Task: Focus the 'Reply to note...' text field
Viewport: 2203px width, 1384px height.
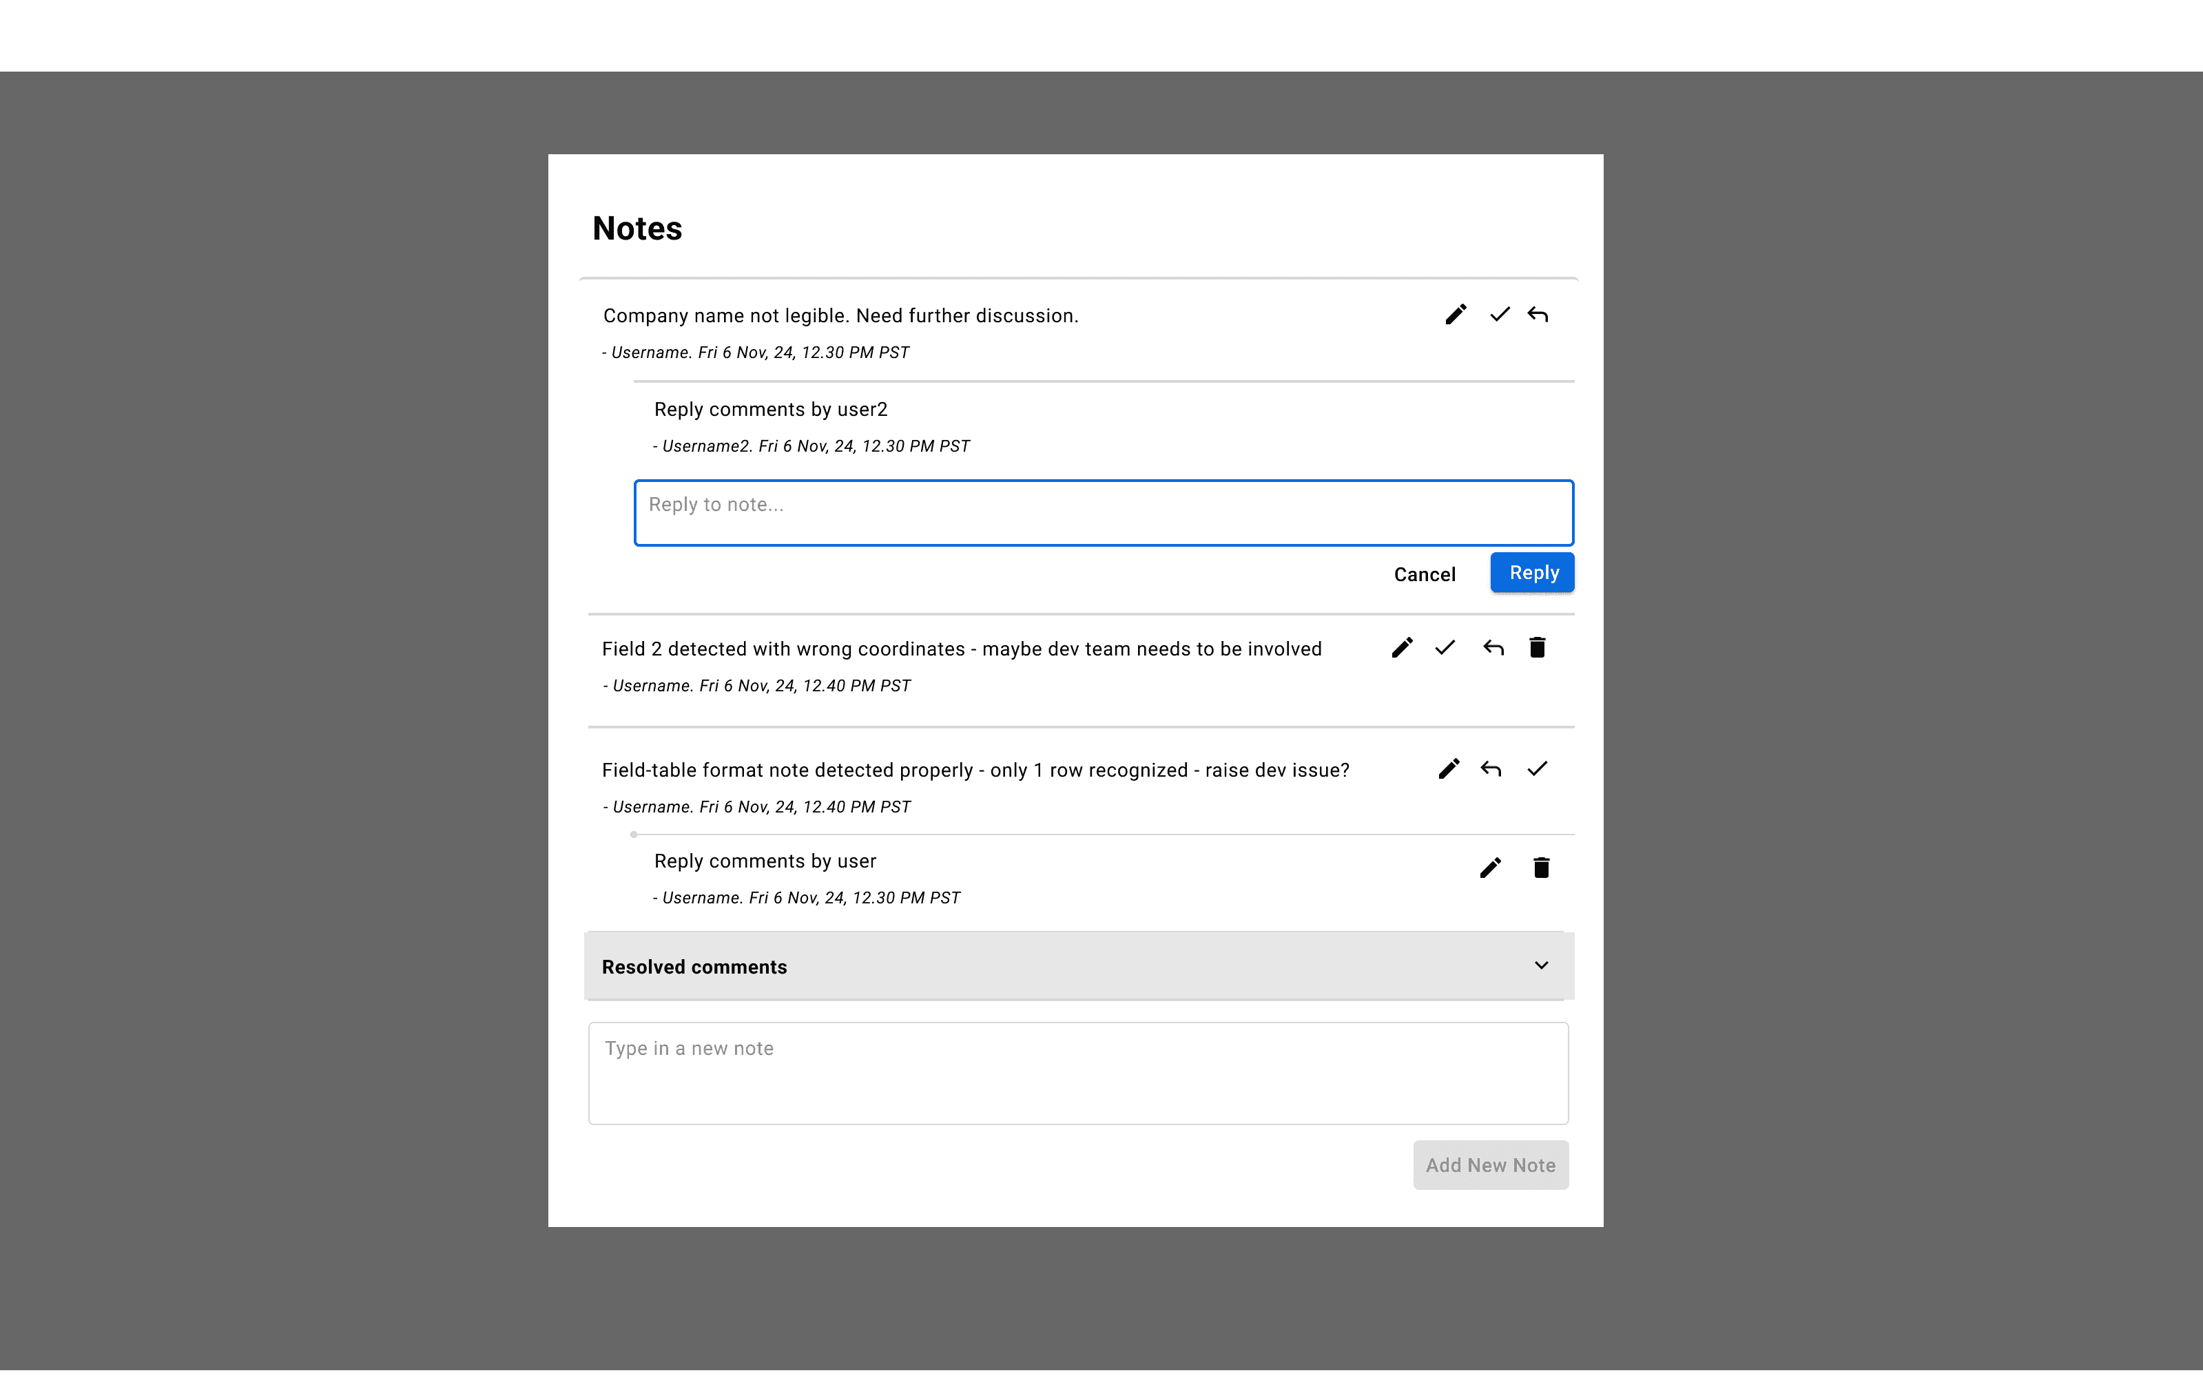Action: coord(1104,512)
